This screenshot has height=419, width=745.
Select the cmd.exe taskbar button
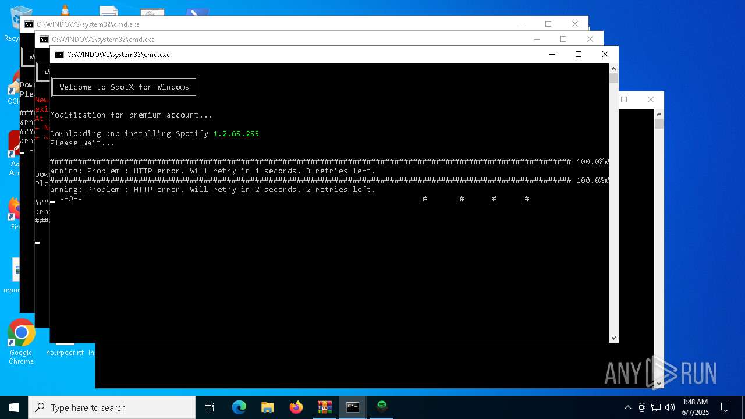click(353, 407)
